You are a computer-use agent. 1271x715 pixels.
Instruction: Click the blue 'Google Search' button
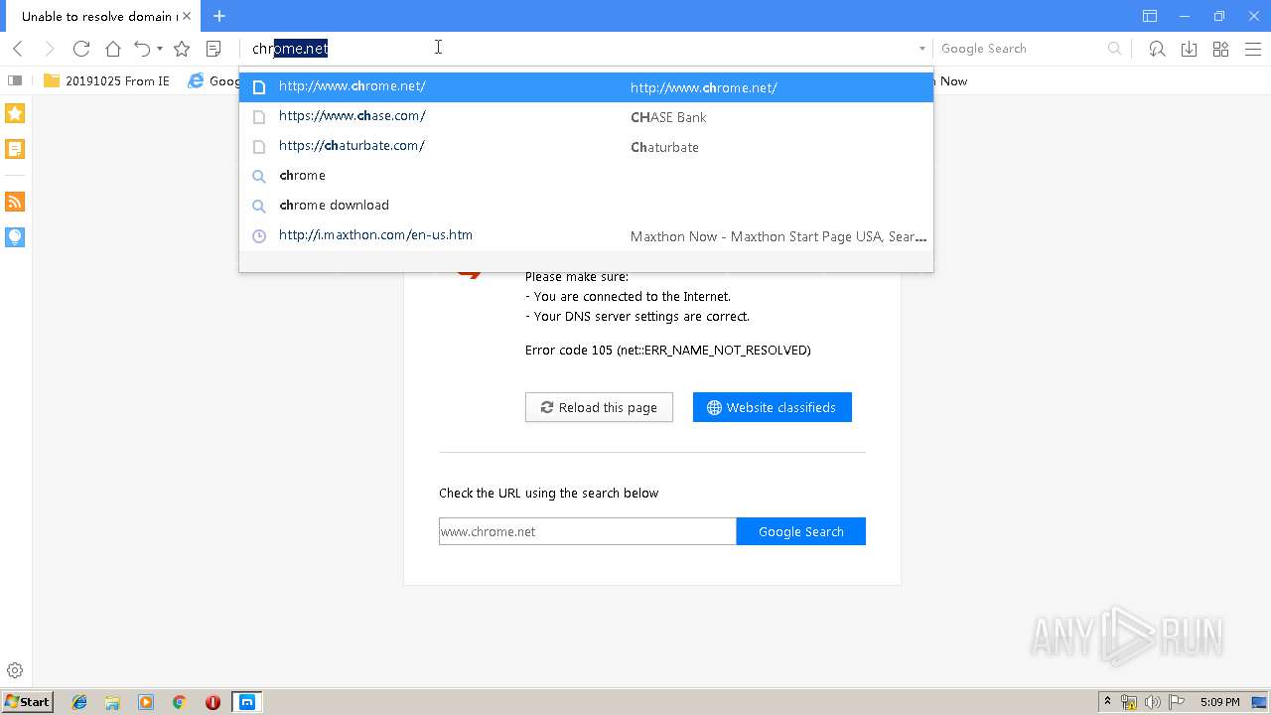click(x=801, y=531)
